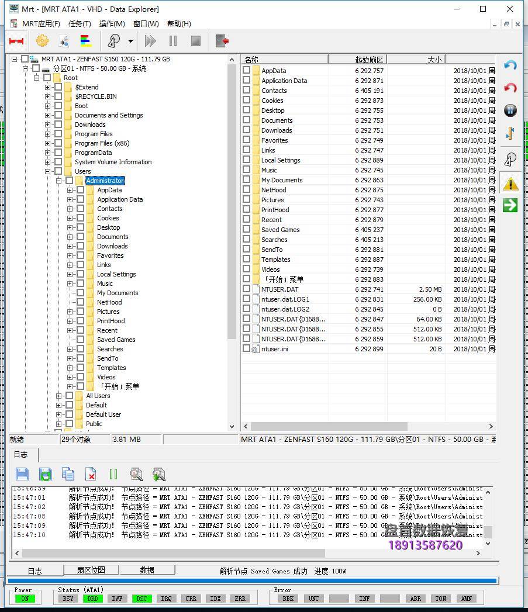Open the MRT应用(F) menu
Image resolution: width=528 pixels, height=612 pixels.
coord(41,24)
